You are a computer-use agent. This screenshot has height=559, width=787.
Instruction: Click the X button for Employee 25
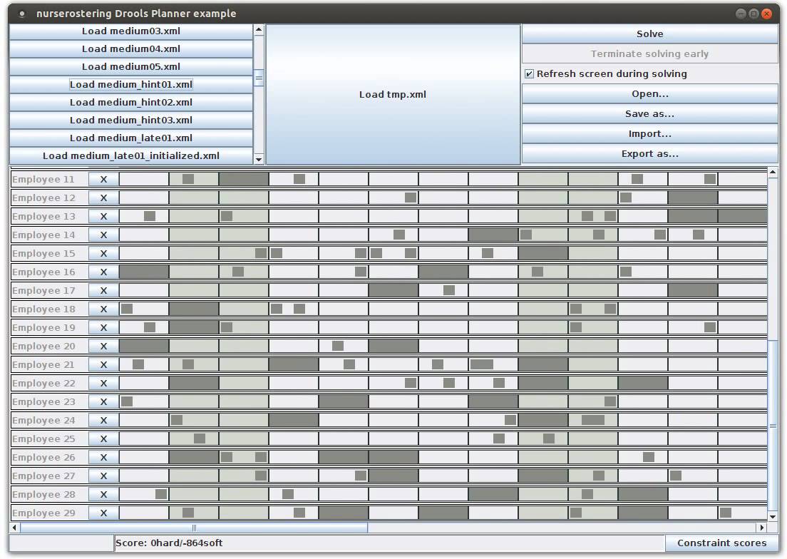tap(103, 439)
